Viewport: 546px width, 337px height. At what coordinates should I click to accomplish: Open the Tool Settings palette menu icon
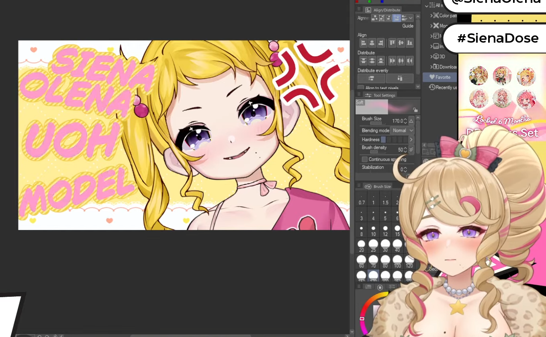(358, 95)
